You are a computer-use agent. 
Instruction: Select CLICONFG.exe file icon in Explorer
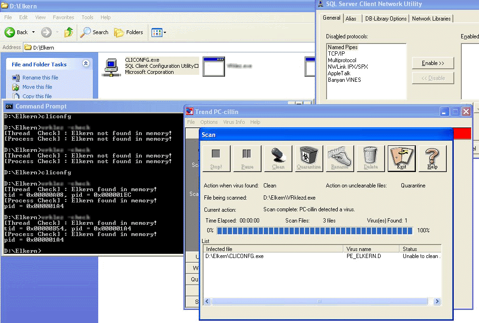111,66
